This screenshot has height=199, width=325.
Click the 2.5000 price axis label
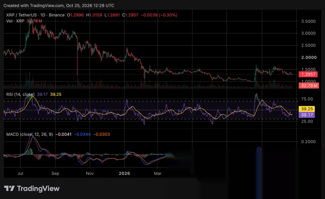(x=308, y=45)
